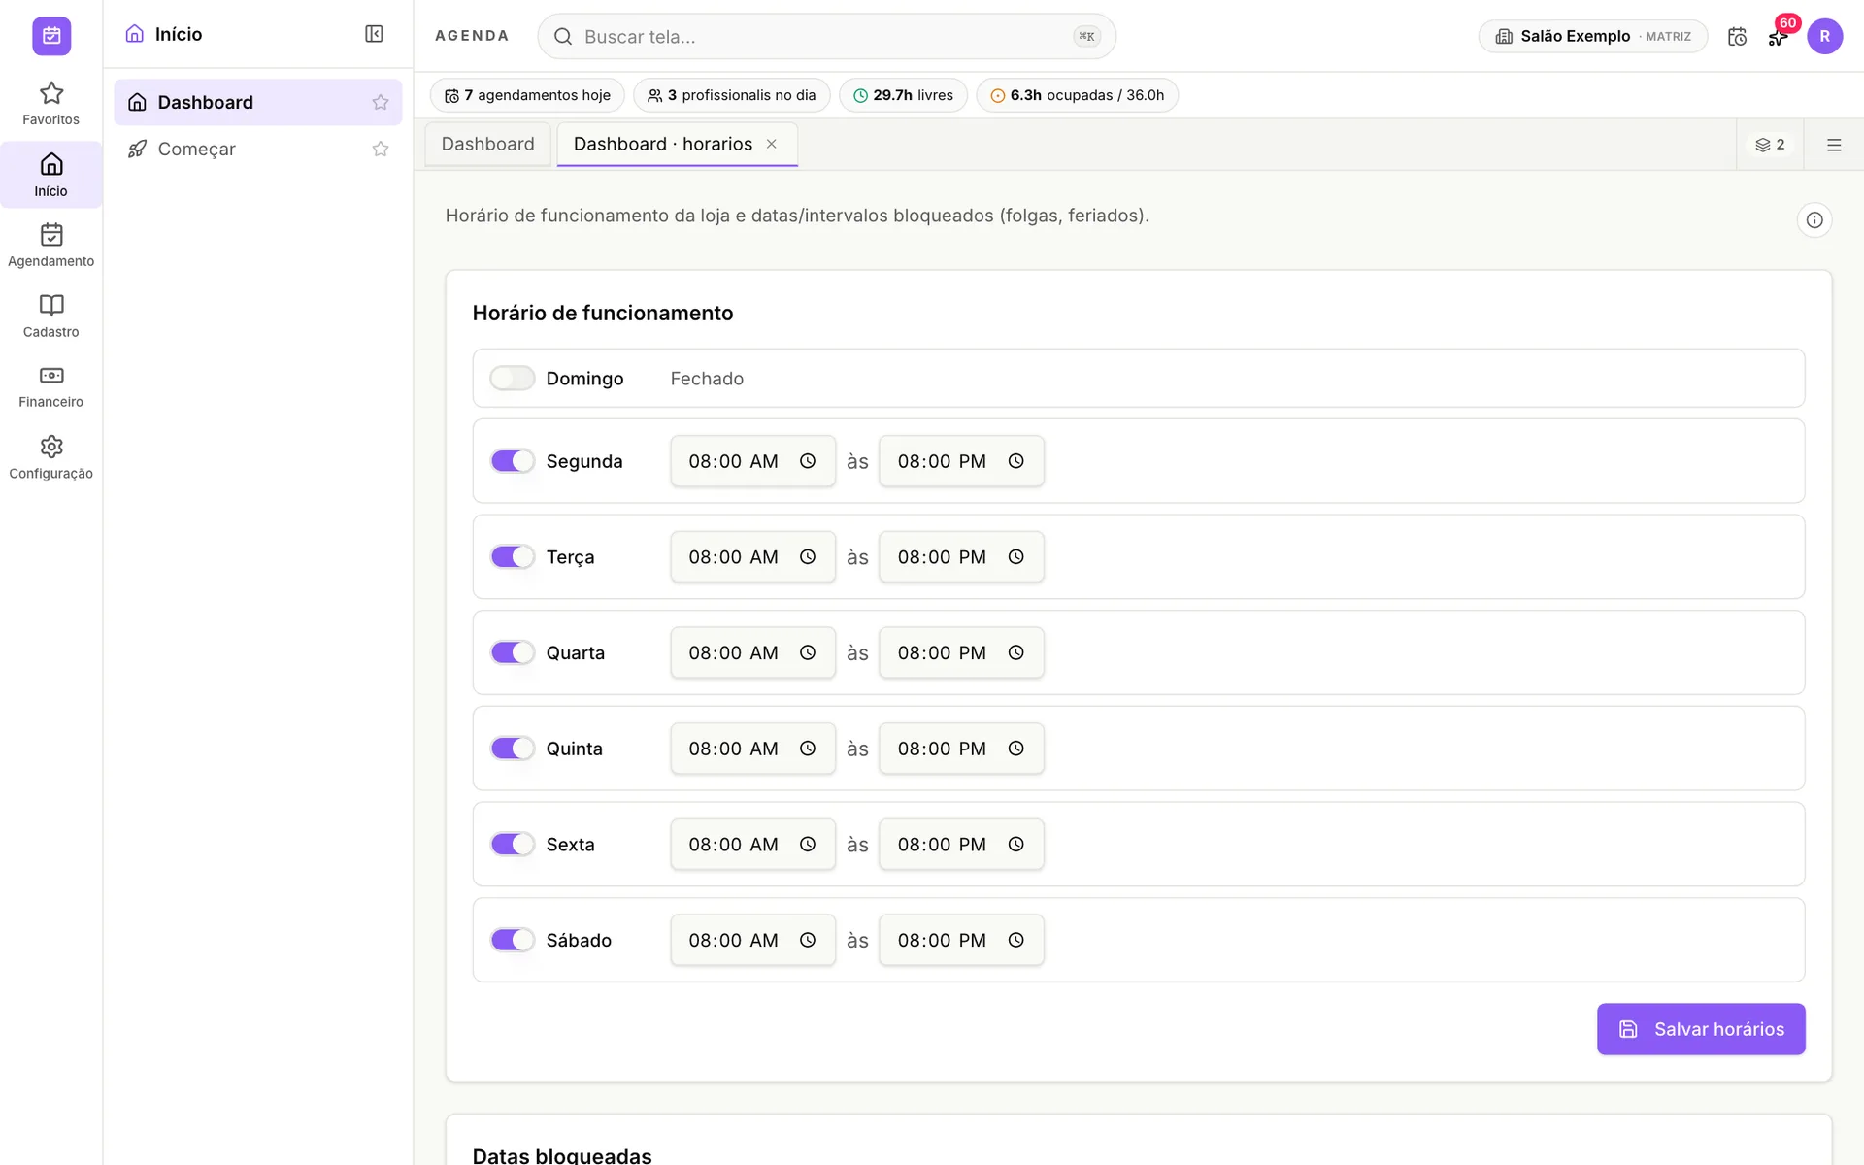
Task: Focus the Buscar tela search field
Action: pyautogui.click(x=826, y=36)
